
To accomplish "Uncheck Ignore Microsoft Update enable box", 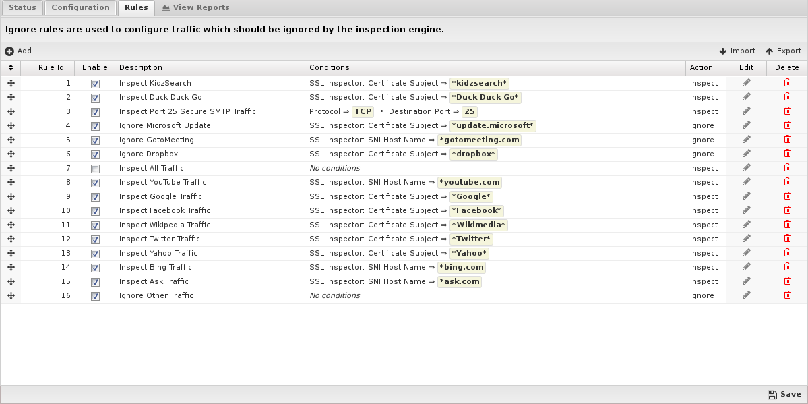I will click(95, 126).
